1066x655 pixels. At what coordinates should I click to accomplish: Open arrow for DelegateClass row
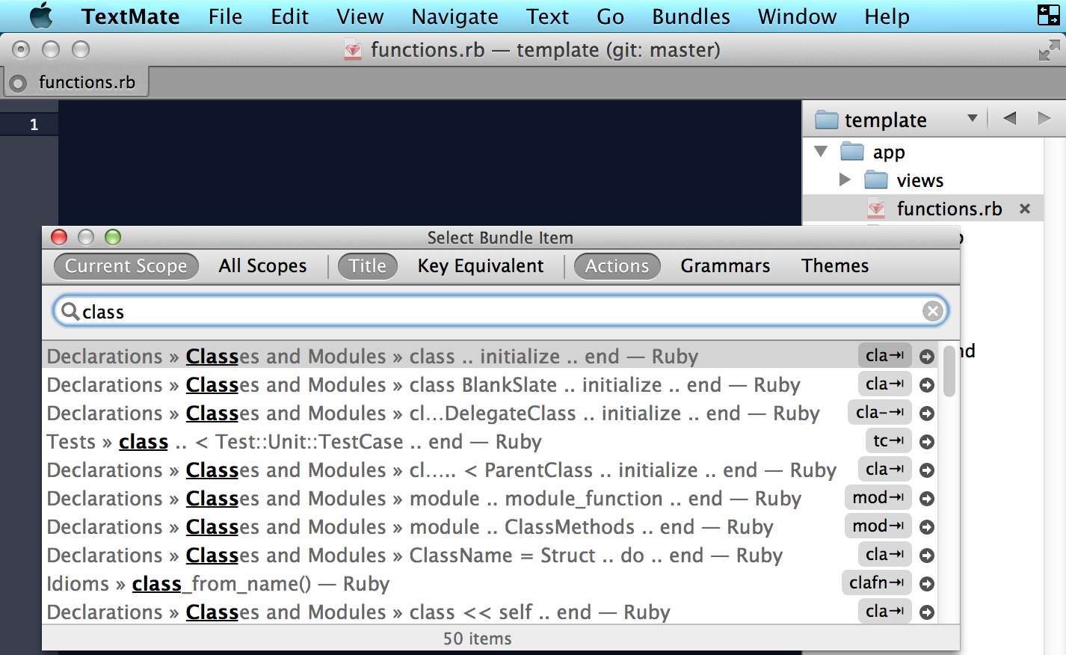coord(927,413)
